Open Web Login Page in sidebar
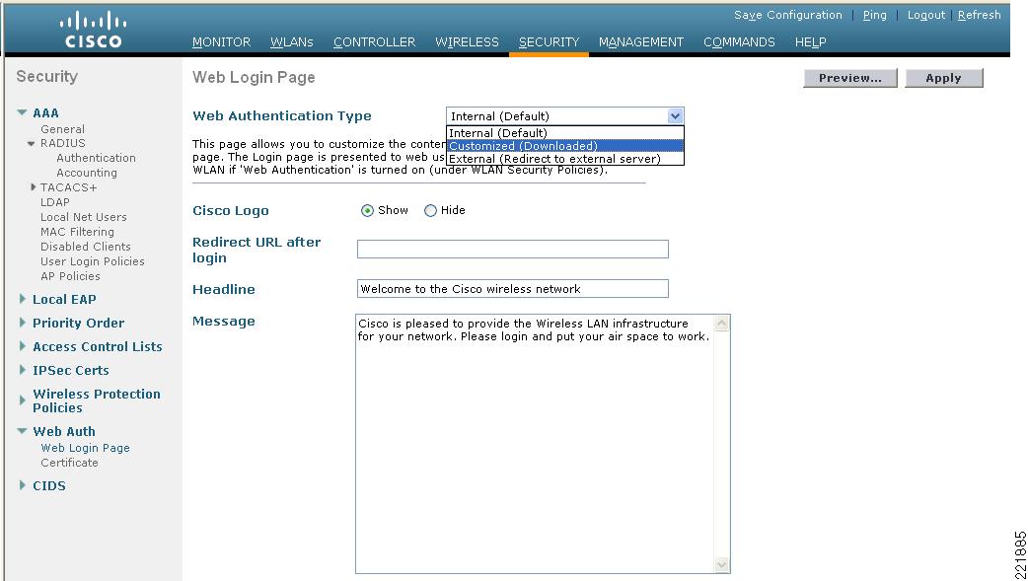Viewport: 1028px width, 581px height. coord(85,448)
